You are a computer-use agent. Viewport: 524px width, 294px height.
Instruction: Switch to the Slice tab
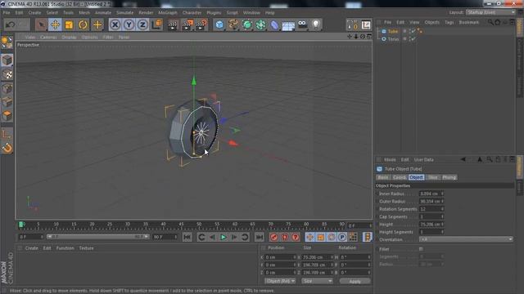(433, 177)
